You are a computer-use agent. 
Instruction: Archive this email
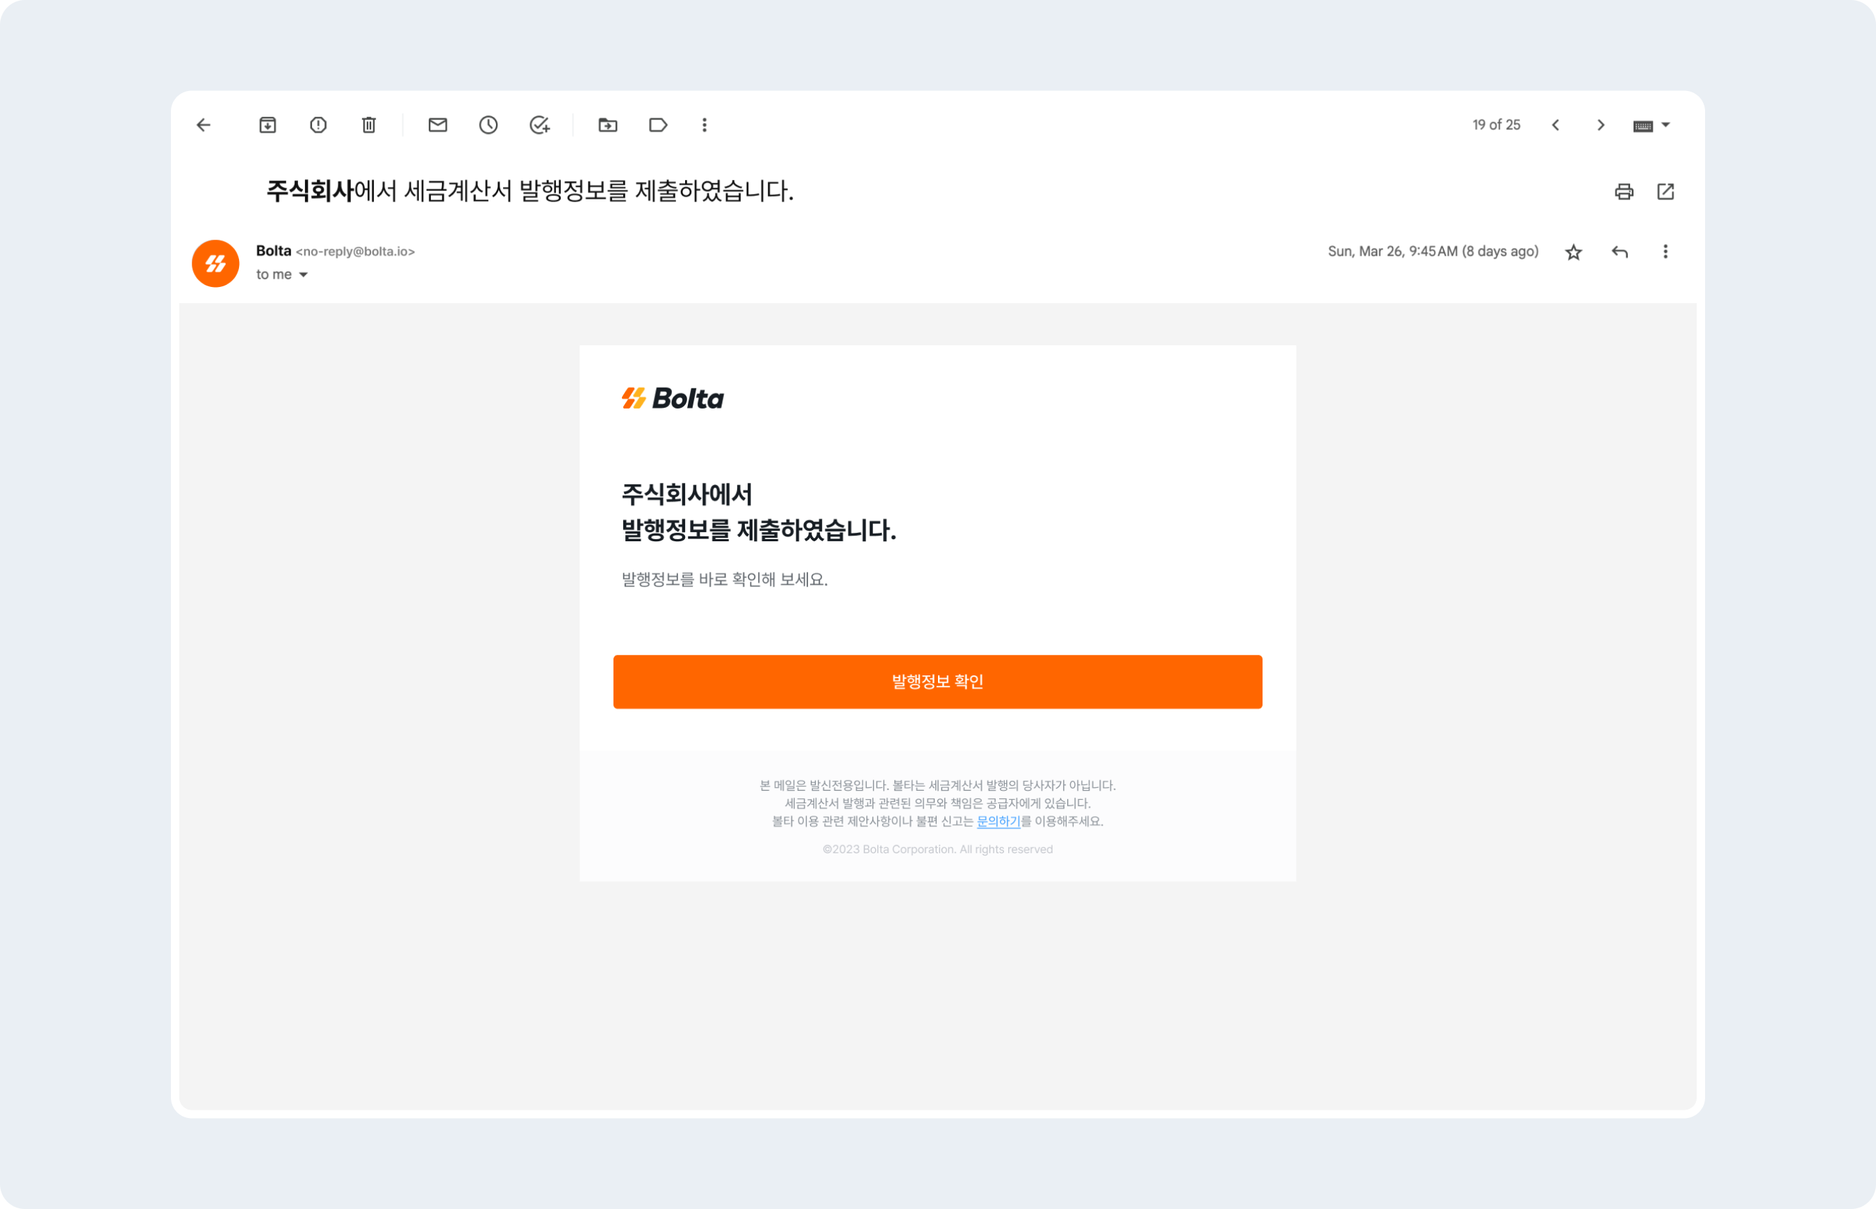click(267, 125)
